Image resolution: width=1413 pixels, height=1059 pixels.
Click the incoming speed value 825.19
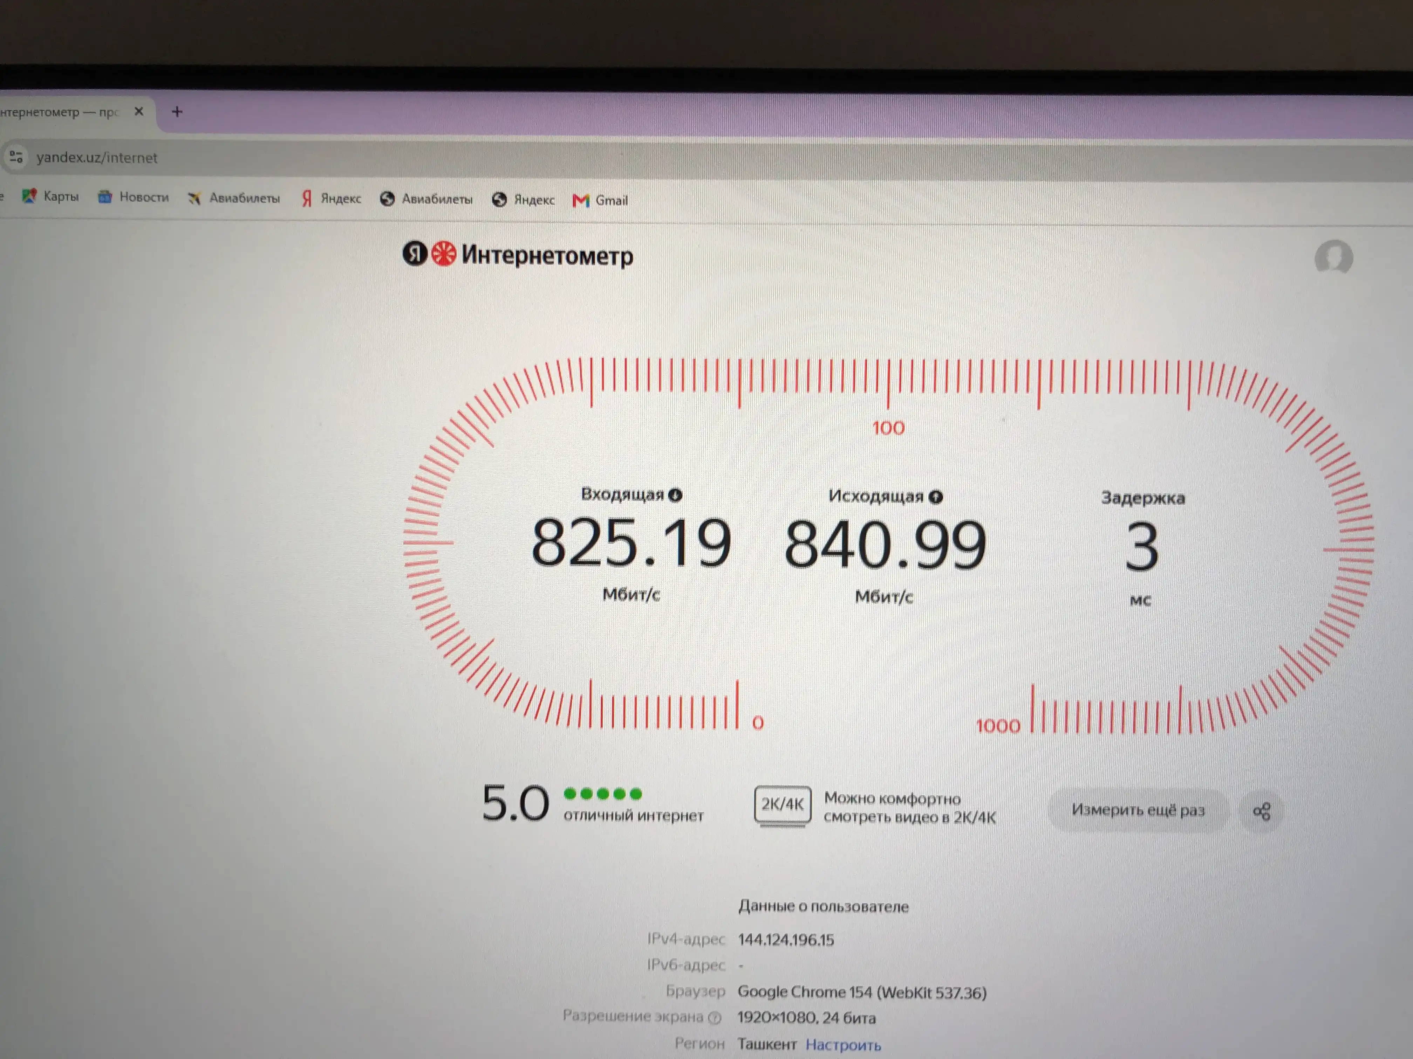pyautogui.click(x=631, y=543)
